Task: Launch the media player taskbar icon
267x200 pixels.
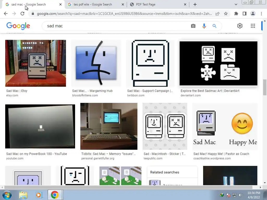Action: pyautogui.click(x=39, y=195)
